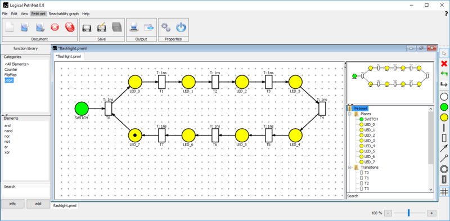Zoom out with the minus button
This screenshot has width=450, height=221.
388,213
